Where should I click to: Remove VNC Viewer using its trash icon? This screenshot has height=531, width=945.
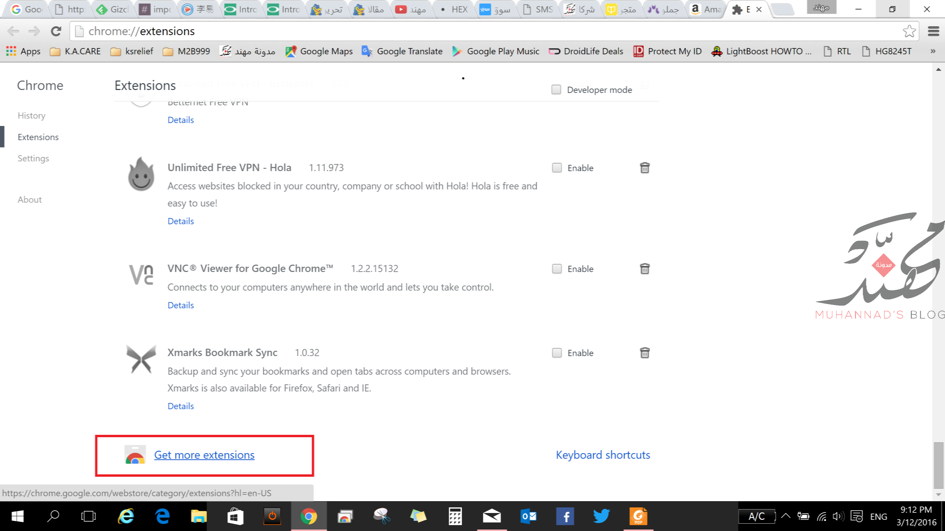click(x=645, y=269)
